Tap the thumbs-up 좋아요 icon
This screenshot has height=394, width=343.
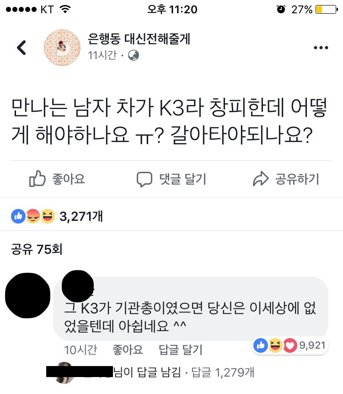tap(38, 179)
